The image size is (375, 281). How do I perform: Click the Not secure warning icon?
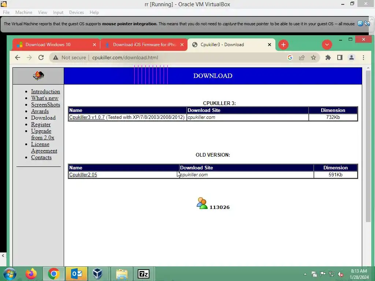click(56, 57)
